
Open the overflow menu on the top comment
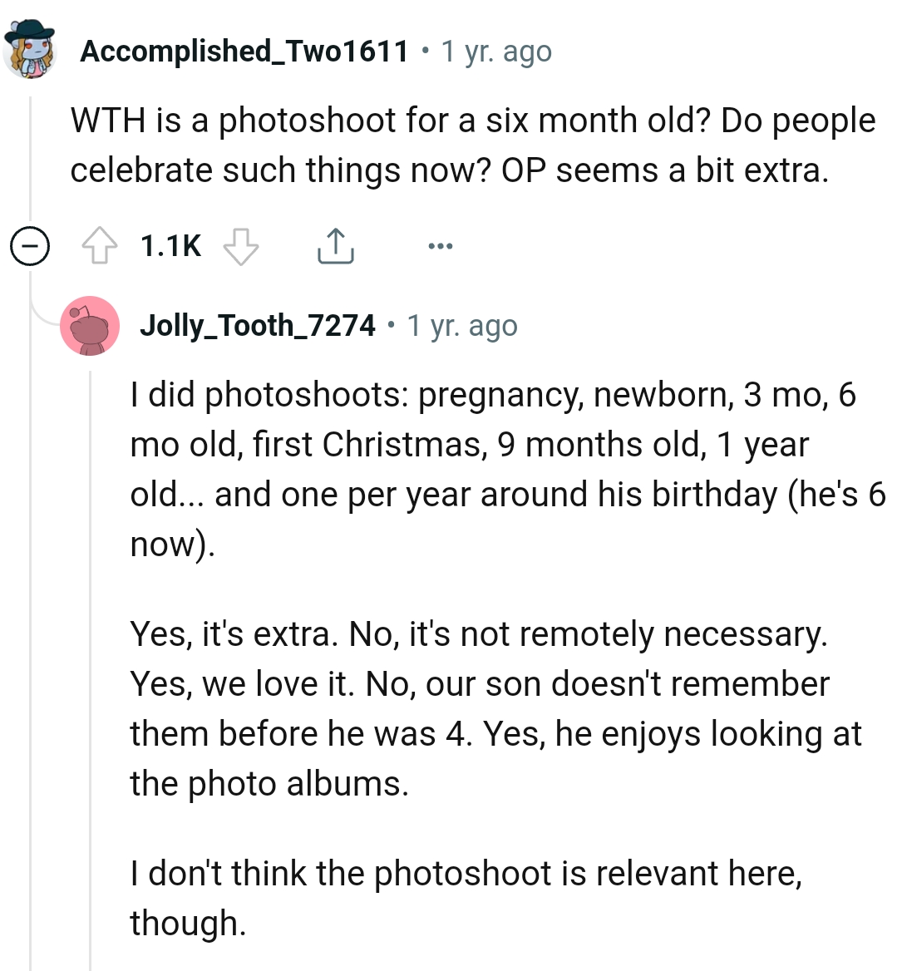[x=440, y=244]
